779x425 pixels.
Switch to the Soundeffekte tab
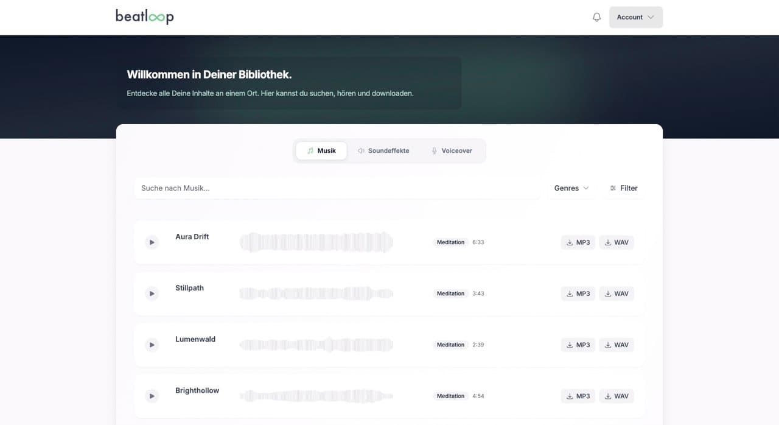[x=383, y=151]
